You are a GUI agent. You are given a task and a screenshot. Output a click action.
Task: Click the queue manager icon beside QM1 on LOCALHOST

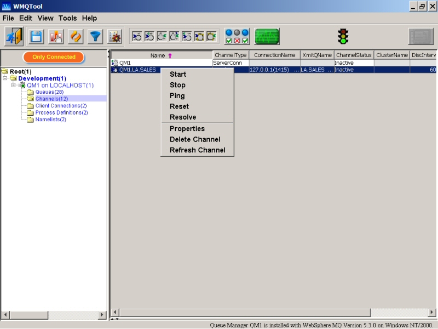pos(22,86)
